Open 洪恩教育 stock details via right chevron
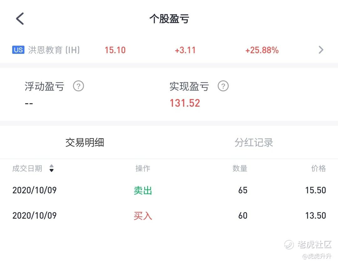The height and width of the screenshot is (264, 338). (x=321, y=50)
